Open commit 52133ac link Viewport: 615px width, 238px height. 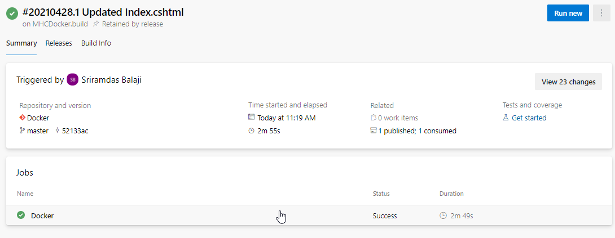(75, 131)
